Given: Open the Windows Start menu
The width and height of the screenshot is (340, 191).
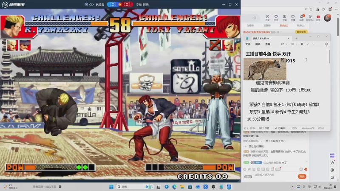Looking at the screenshot, I should pyautogui.click(x=111, y=187).
